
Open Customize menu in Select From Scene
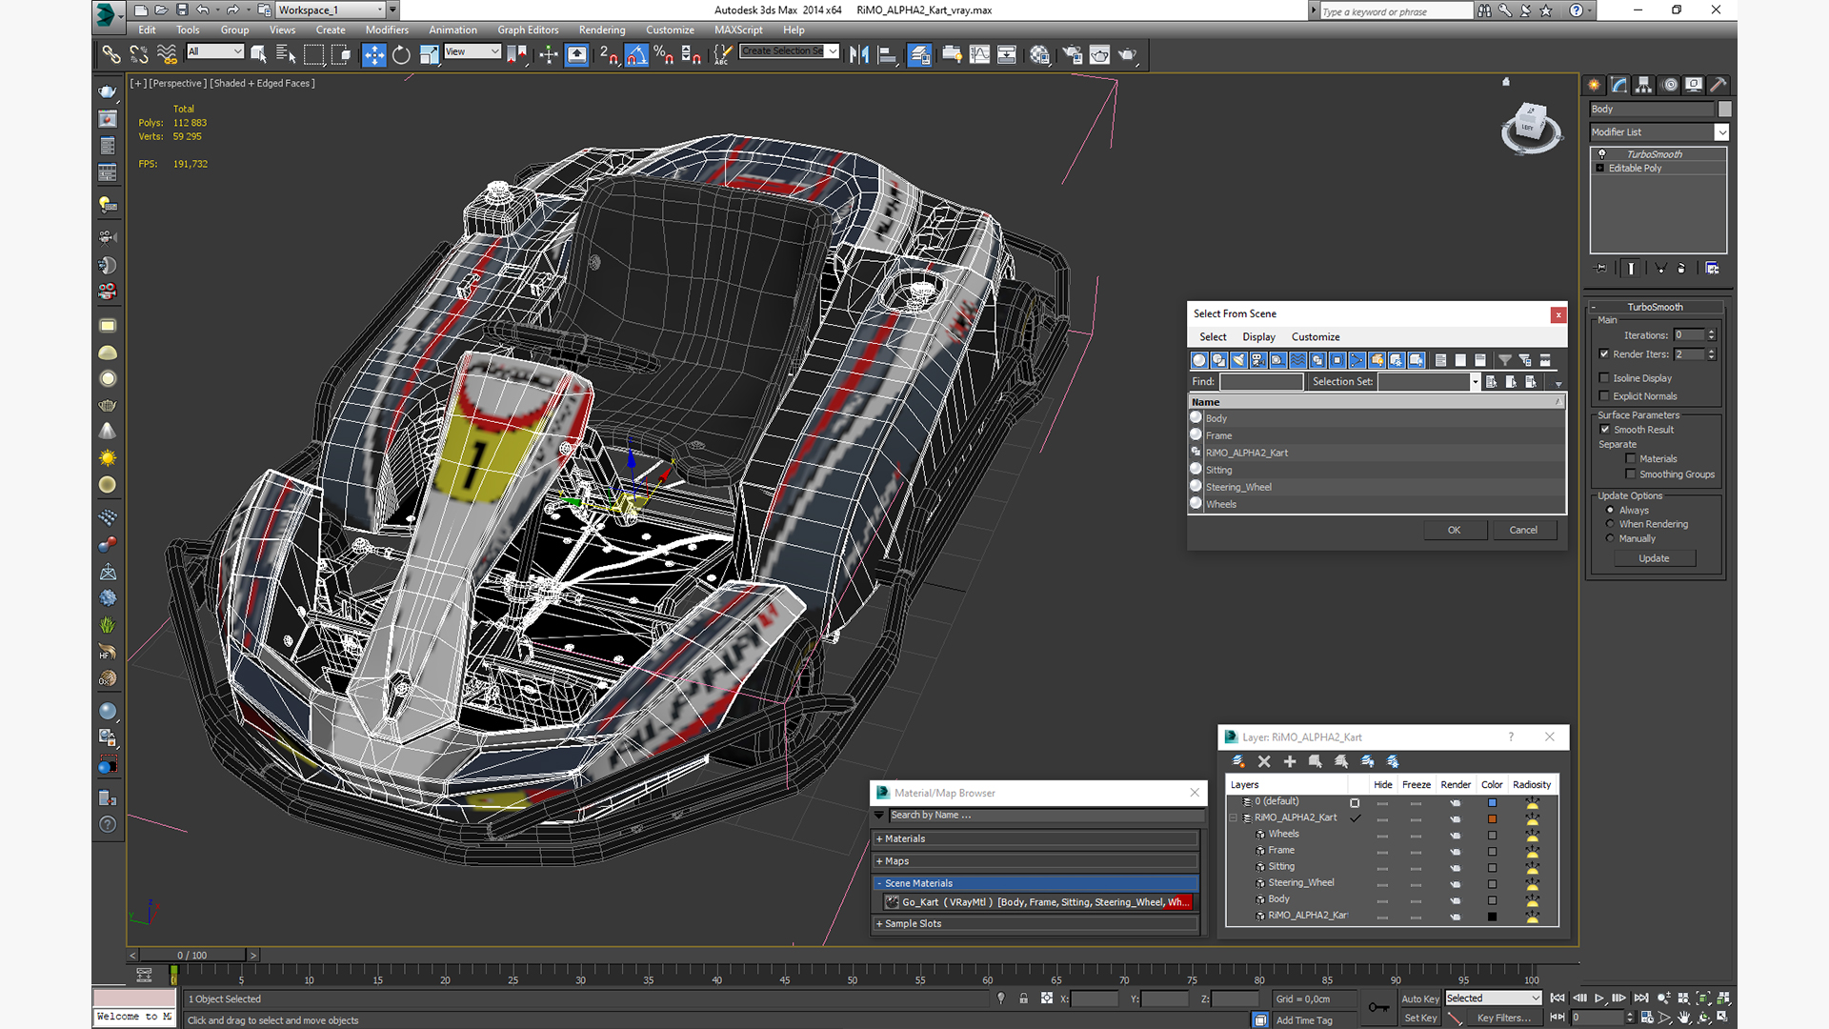pos(1316,337)
